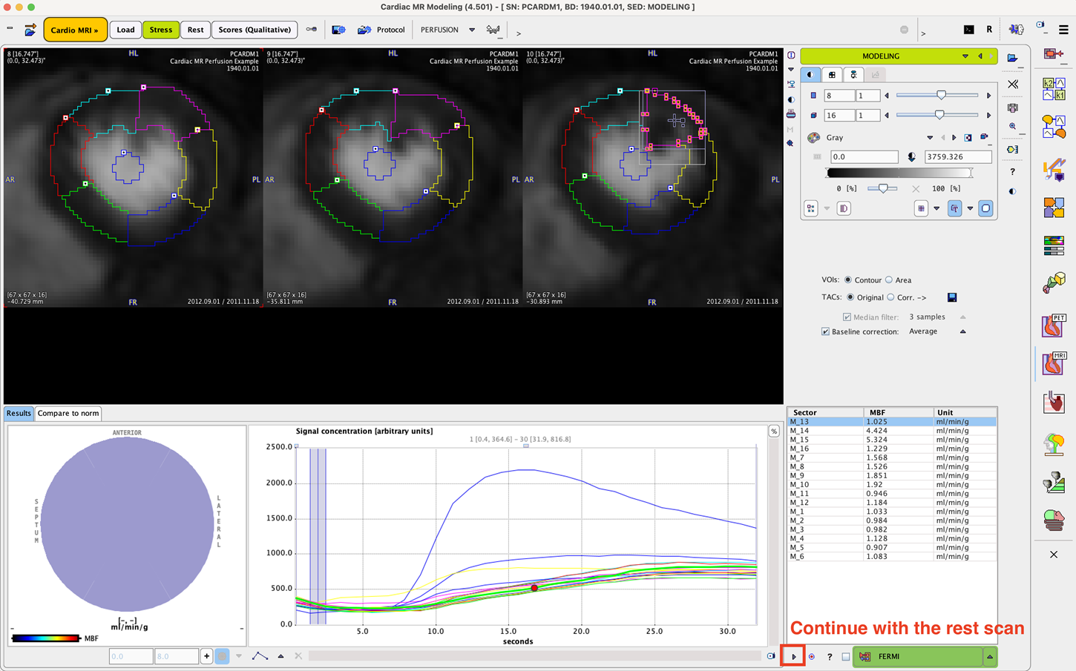The width and height of the screenshot is (1076, 671).
Task: Click the plus button beside 8.0 field
Action: pos(206,656)
